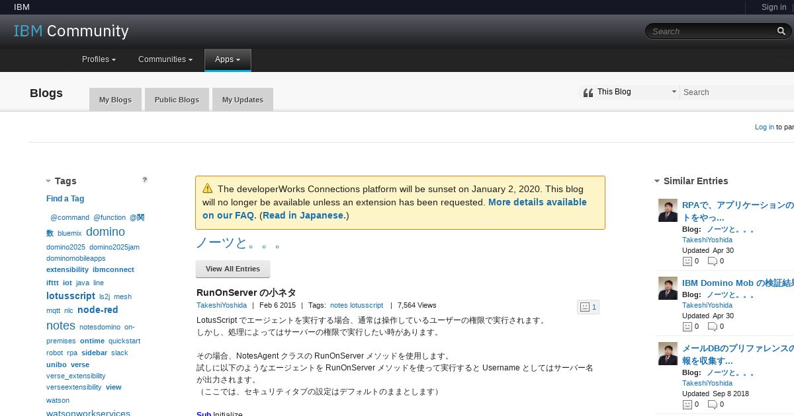Click likes count 1 on main entry
The width and height of the screenshot is (794, 416).
pos(594,307)
